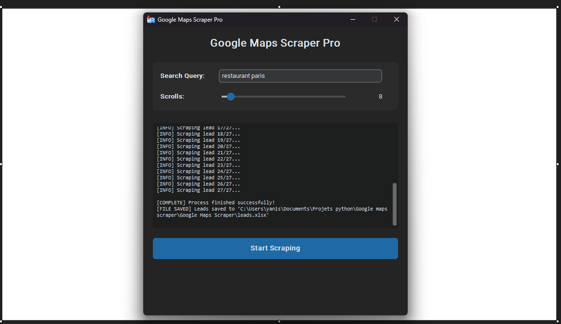The image size is (561, 324).
Task: Maximize the Google Maps Scraper Pro window
Action: (x=374, y=19)
